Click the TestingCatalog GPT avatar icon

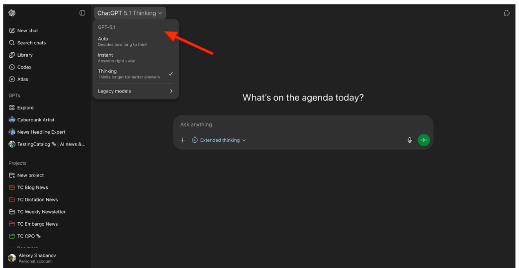(x=12, y=144)
